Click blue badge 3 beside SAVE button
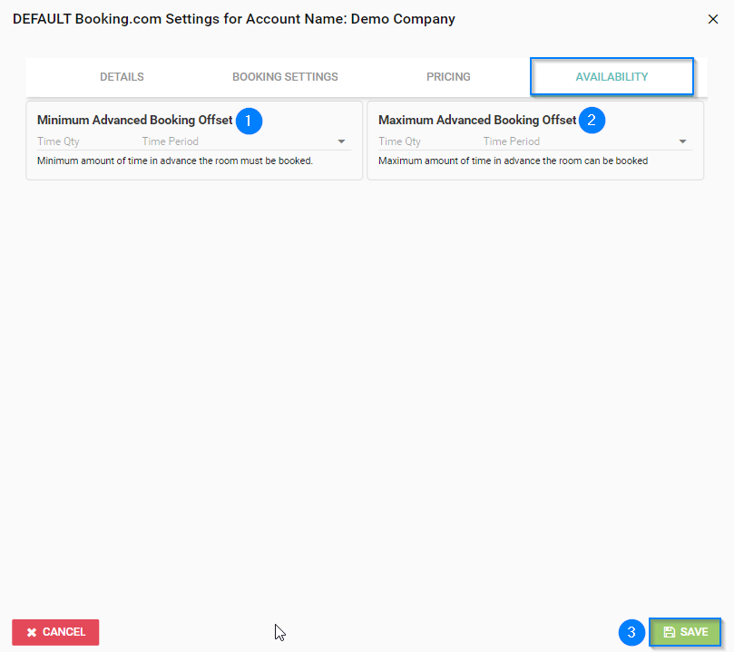The width and height of the screenshot is (734, 652). pyautogui.click(x=631, y=632)
